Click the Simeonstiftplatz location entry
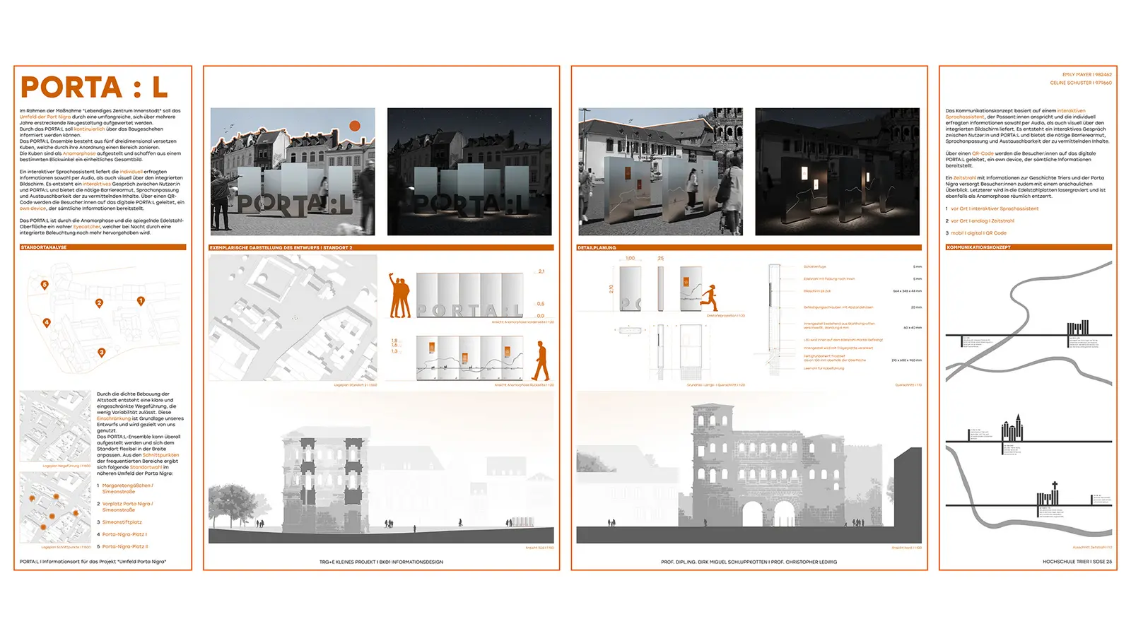1131x636 pixels. tap(122, 522)
